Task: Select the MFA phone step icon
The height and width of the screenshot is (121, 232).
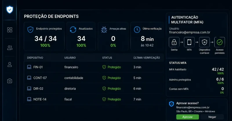Action: tap(189, 42)
